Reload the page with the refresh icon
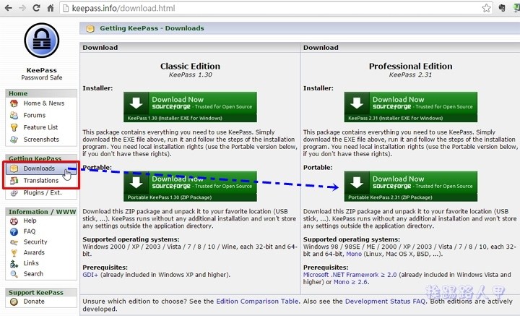Image resolution: width=520 pixels, height=316 pixels. (37, 8)
